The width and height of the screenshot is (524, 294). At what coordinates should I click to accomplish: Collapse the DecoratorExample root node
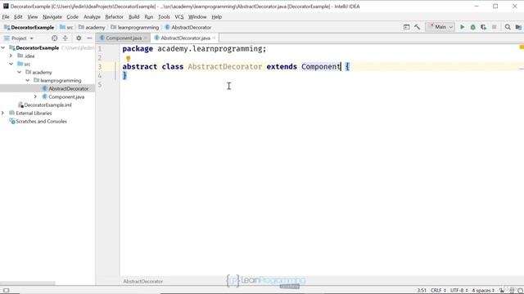(3, 47)
